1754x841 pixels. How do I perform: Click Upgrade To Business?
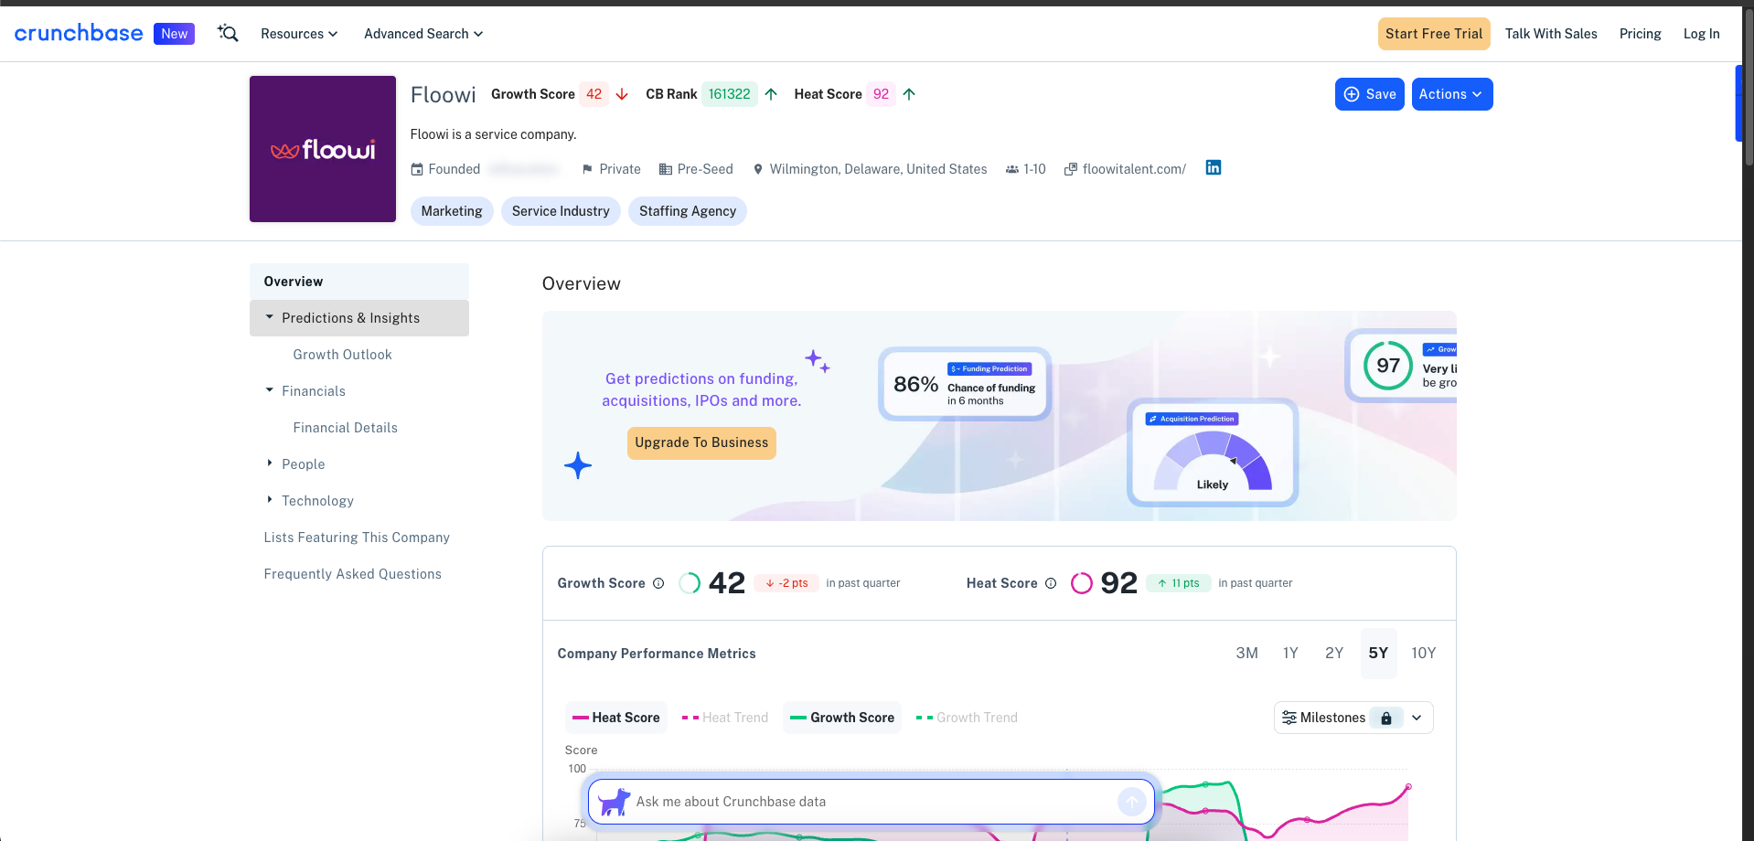pyautogui.click(x=701, y=443)
